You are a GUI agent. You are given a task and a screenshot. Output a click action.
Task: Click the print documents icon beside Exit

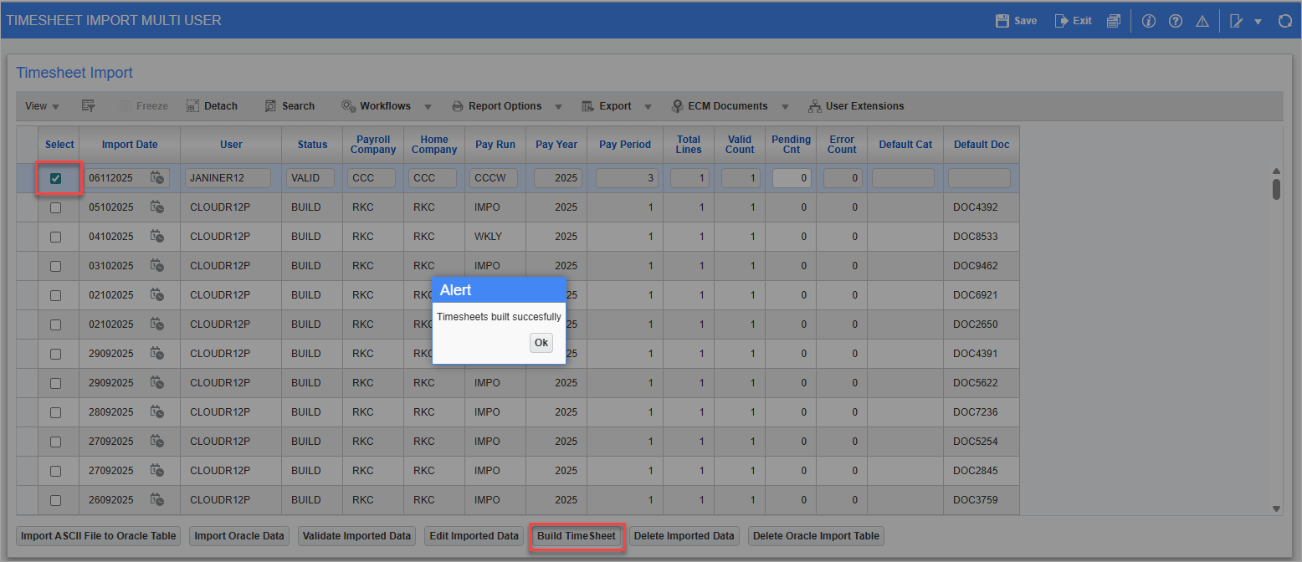click(1114, 21)
